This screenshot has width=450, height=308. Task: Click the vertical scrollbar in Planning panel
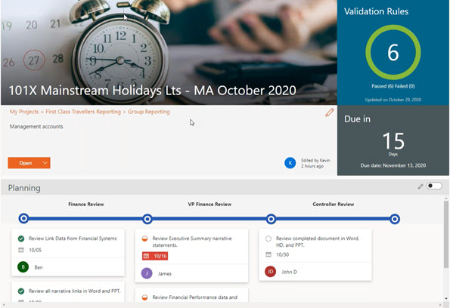tap(446, 234)
